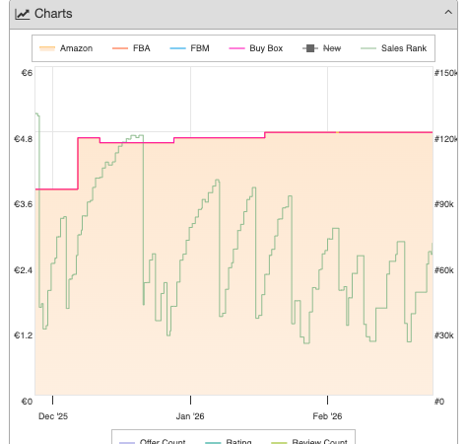Toggle the Sales Rank legend series
The width and height of the screenshot is (467, 444).
[393, 48]
